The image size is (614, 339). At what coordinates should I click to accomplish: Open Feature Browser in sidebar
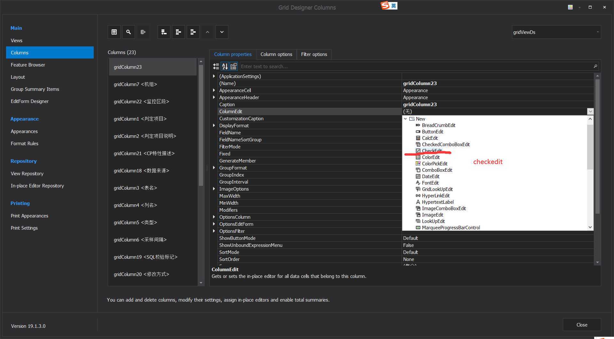coord(50,65)
